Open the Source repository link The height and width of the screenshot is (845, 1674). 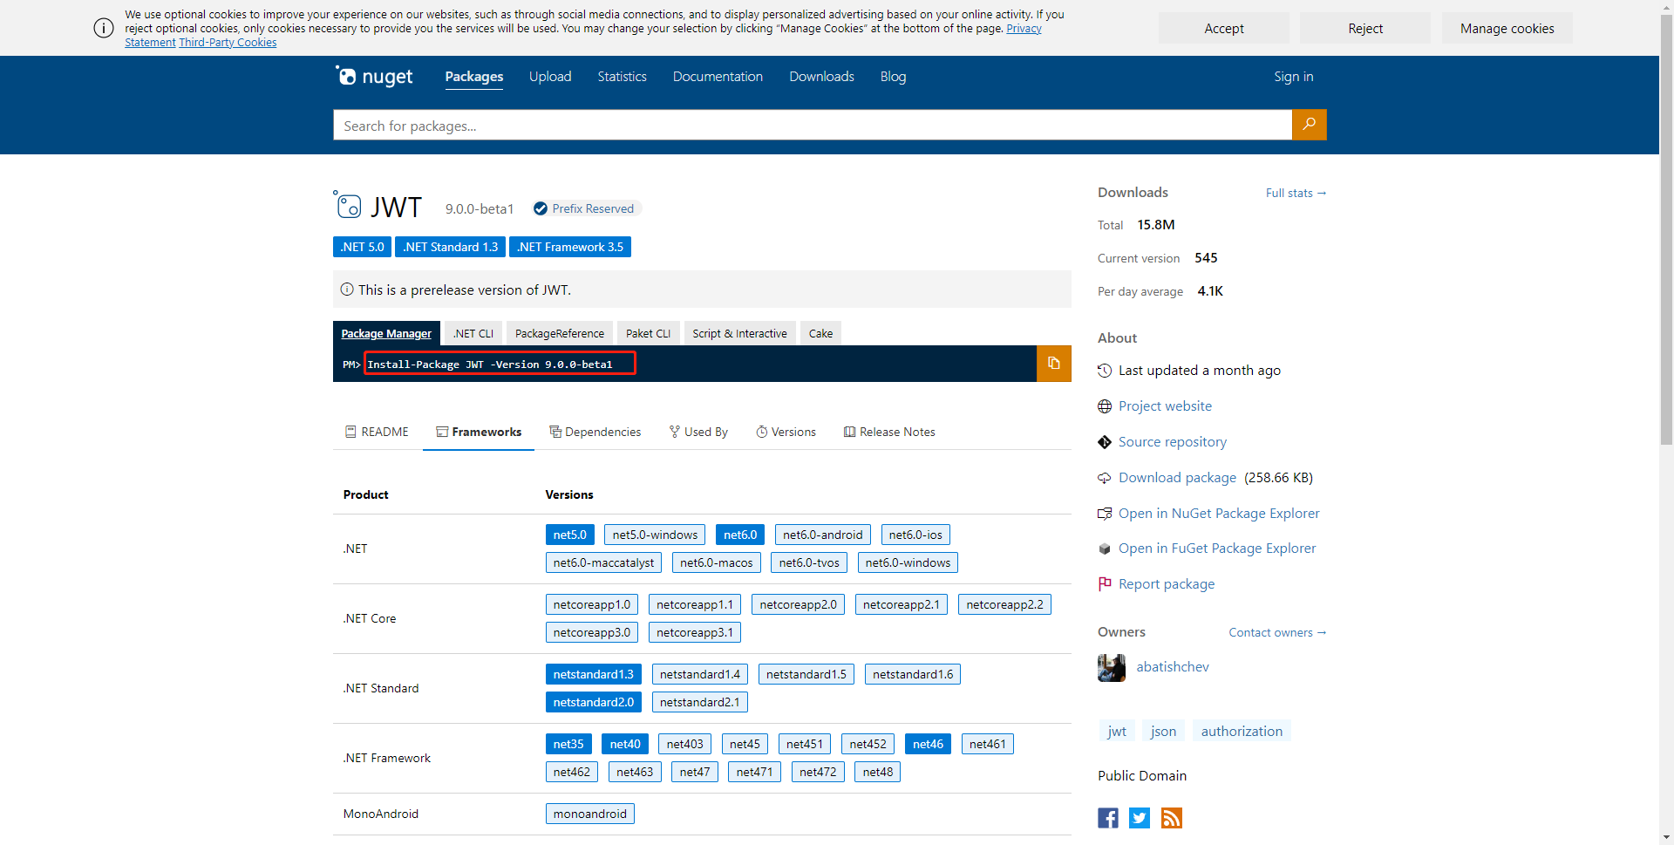pyautogui.click(x=1173, y=442)
